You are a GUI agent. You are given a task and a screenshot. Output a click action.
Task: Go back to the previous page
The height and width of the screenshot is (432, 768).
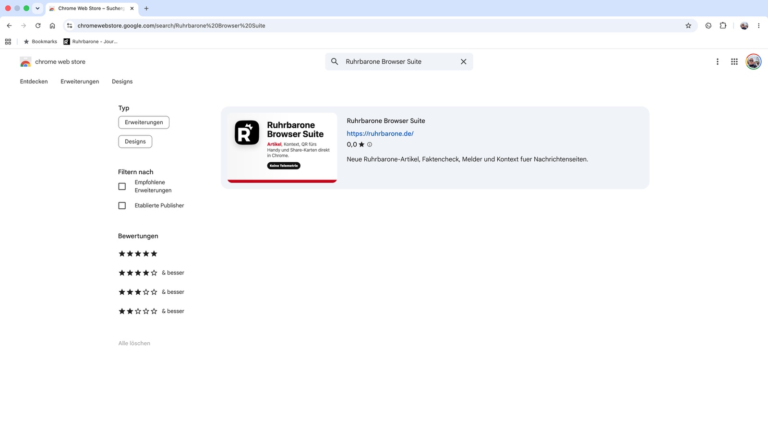coord(9,25)
